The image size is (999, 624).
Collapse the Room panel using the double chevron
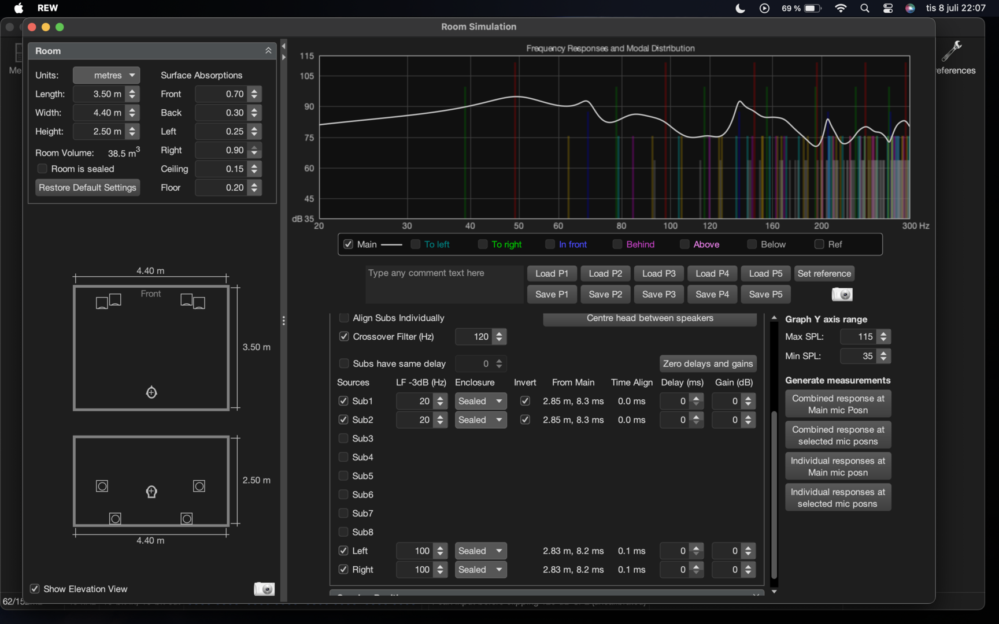tap(268, 51)
